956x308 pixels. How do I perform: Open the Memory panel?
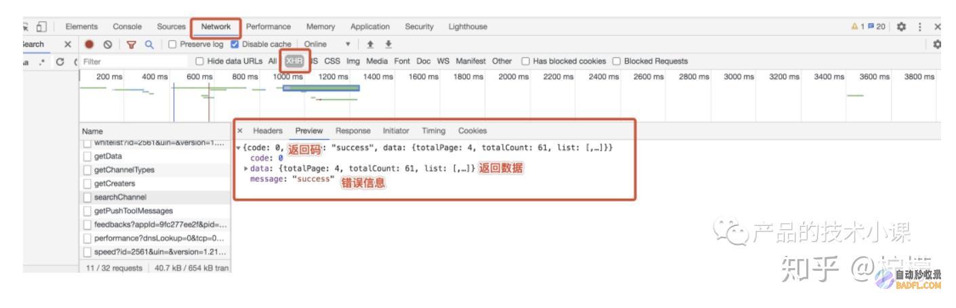(x=322, y=26)
